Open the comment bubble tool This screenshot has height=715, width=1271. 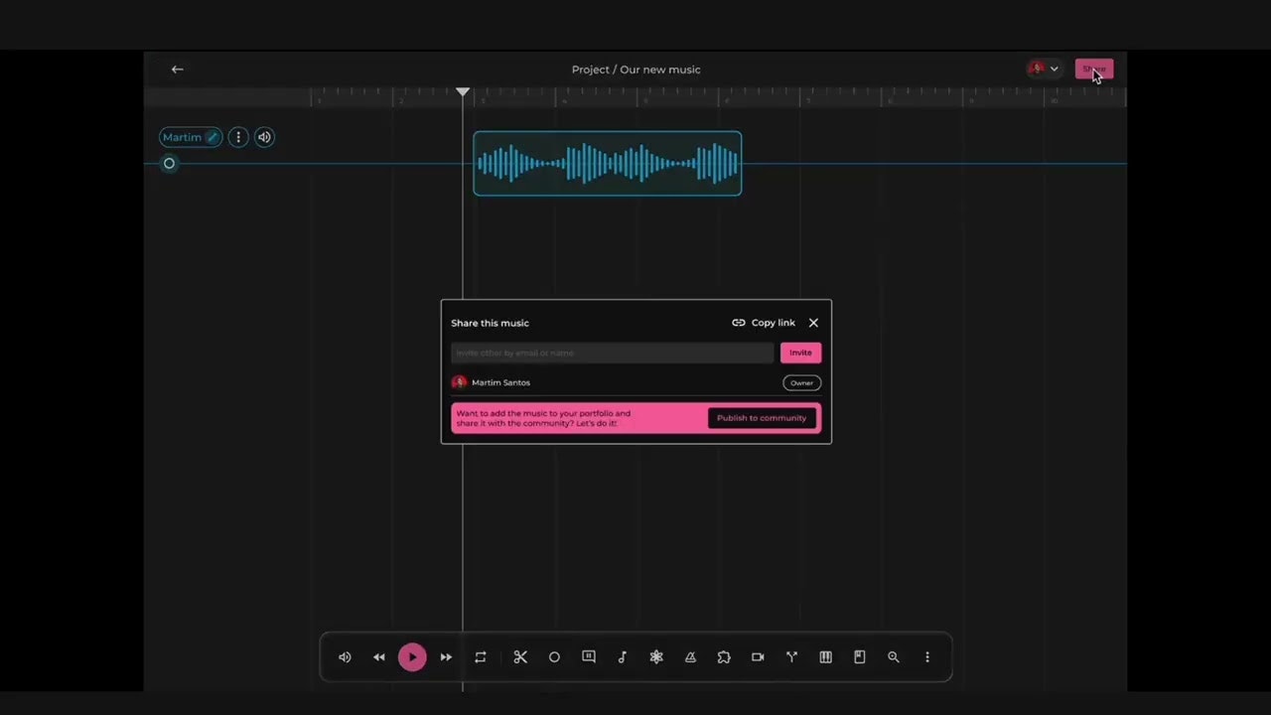(x=589, y=656)
